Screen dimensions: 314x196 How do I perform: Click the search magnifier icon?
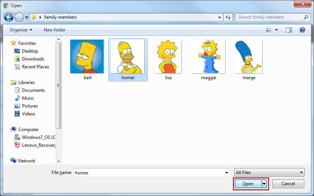pyautogui.click(x=306, y=18)
